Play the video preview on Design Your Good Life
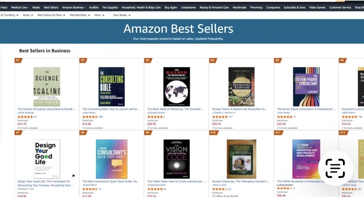This screenshot has height=204, width=364. (74, 175)
